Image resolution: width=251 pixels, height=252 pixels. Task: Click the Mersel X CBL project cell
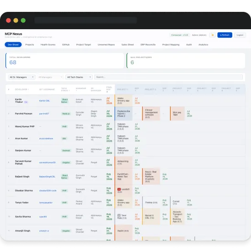tap(151, 216)
